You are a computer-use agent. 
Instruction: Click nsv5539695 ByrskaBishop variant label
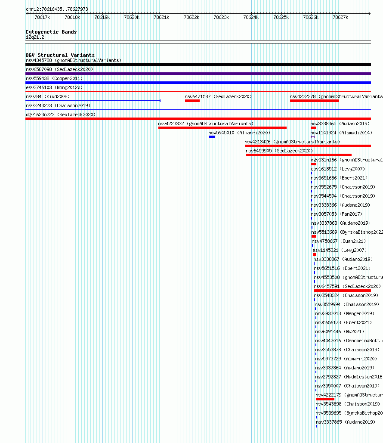point(349,413)
